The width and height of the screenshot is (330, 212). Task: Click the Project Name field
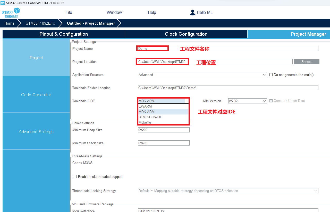(x=228, y=49)
